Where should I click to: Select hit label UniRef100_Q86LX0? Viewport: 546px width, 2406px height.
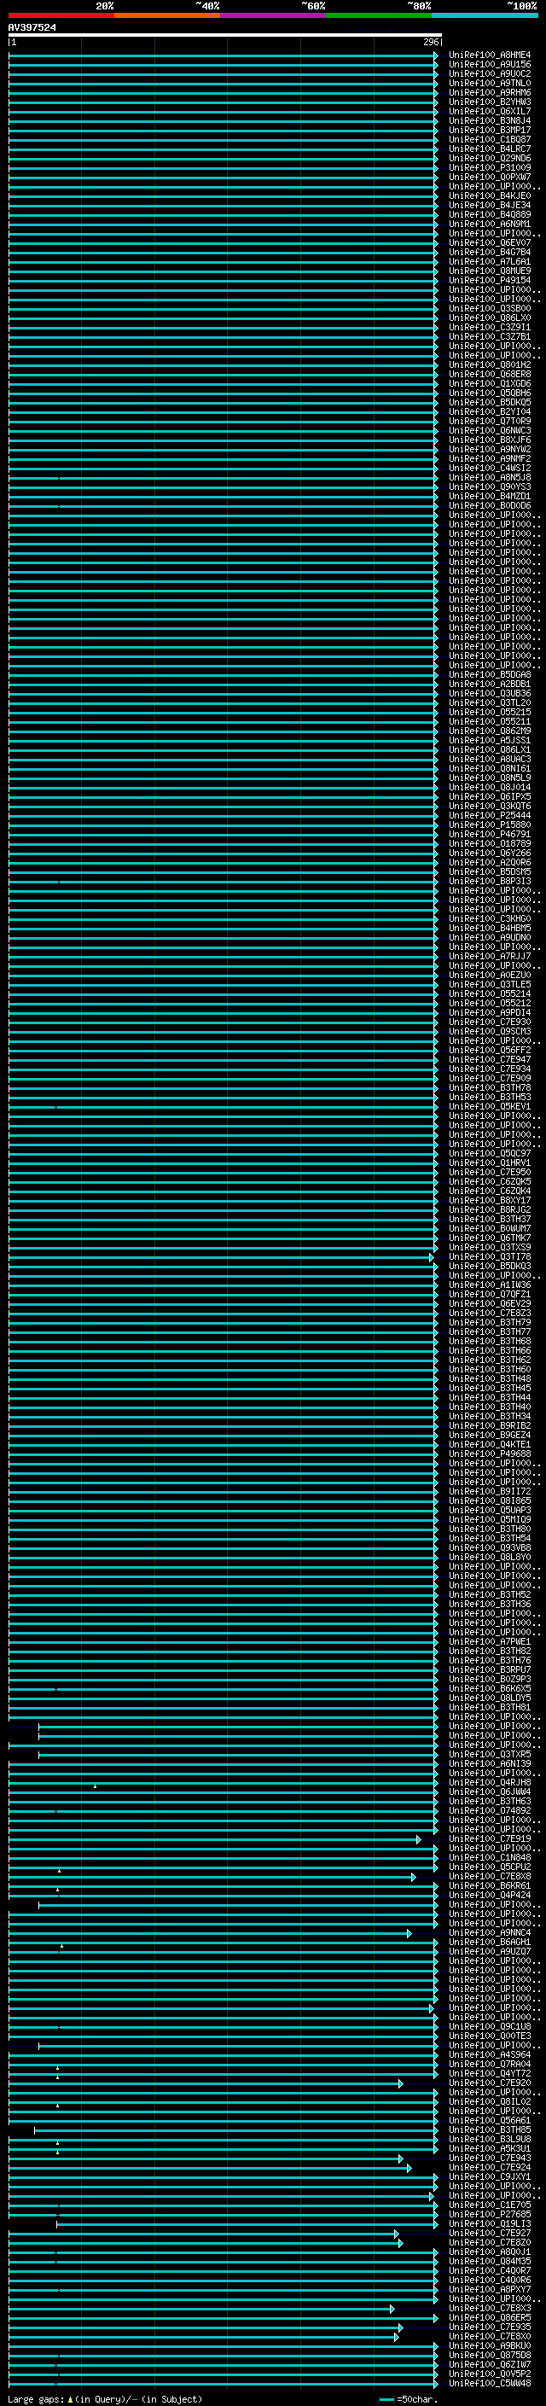pyautogui.click(x=490, y=317)
